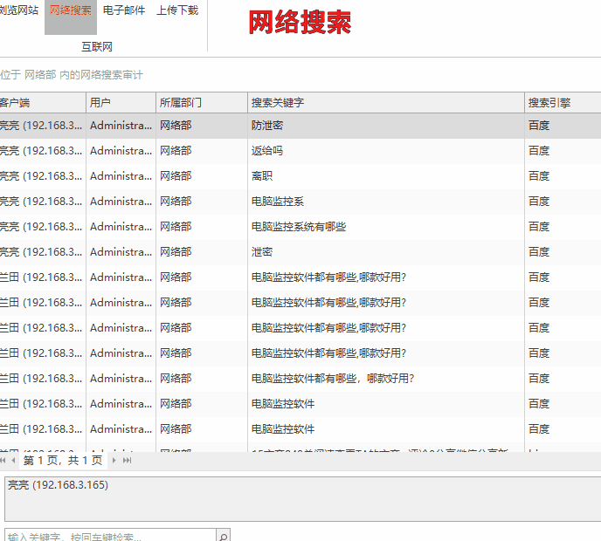Open the 浏览网站 tab
The width and height of the screenshot is (601, 541).
tap(19, 10)
